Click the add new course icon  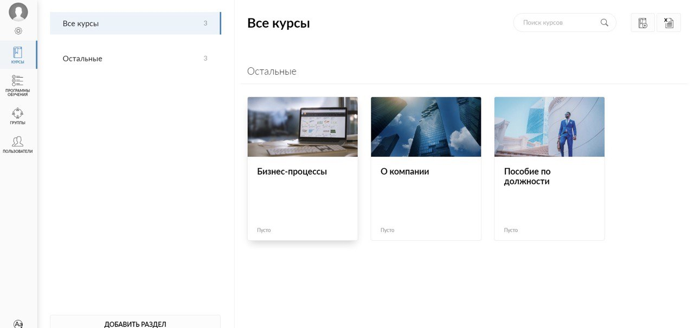tap(642, 23)
